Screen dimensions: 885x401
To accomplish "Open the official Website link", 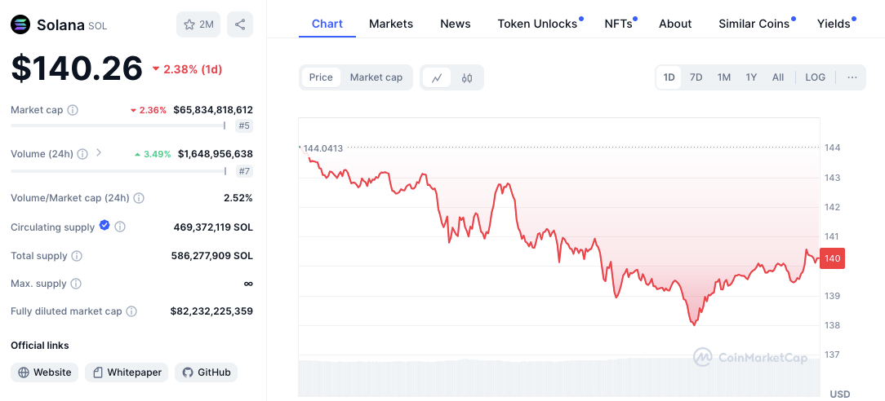I will (x=45, y=372).
